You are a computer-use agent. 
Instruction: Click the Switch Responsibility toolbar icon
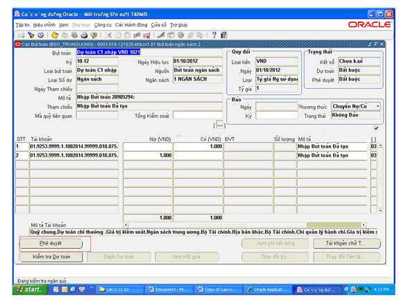point(74,35)
